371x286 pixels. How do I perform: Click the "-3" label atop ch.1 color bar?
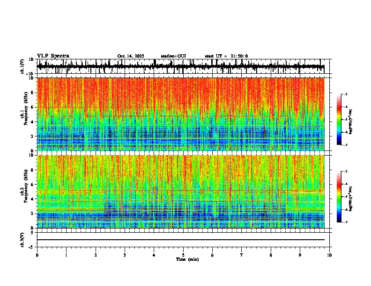tap(346, 94)
